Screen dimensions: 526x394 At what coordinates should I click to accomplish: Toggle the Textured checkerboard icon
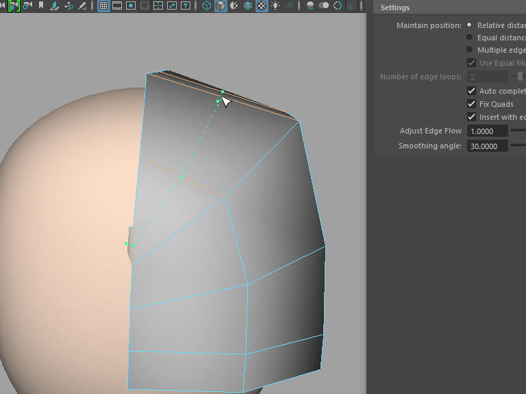pyautogui.click(x=261, y=5)
